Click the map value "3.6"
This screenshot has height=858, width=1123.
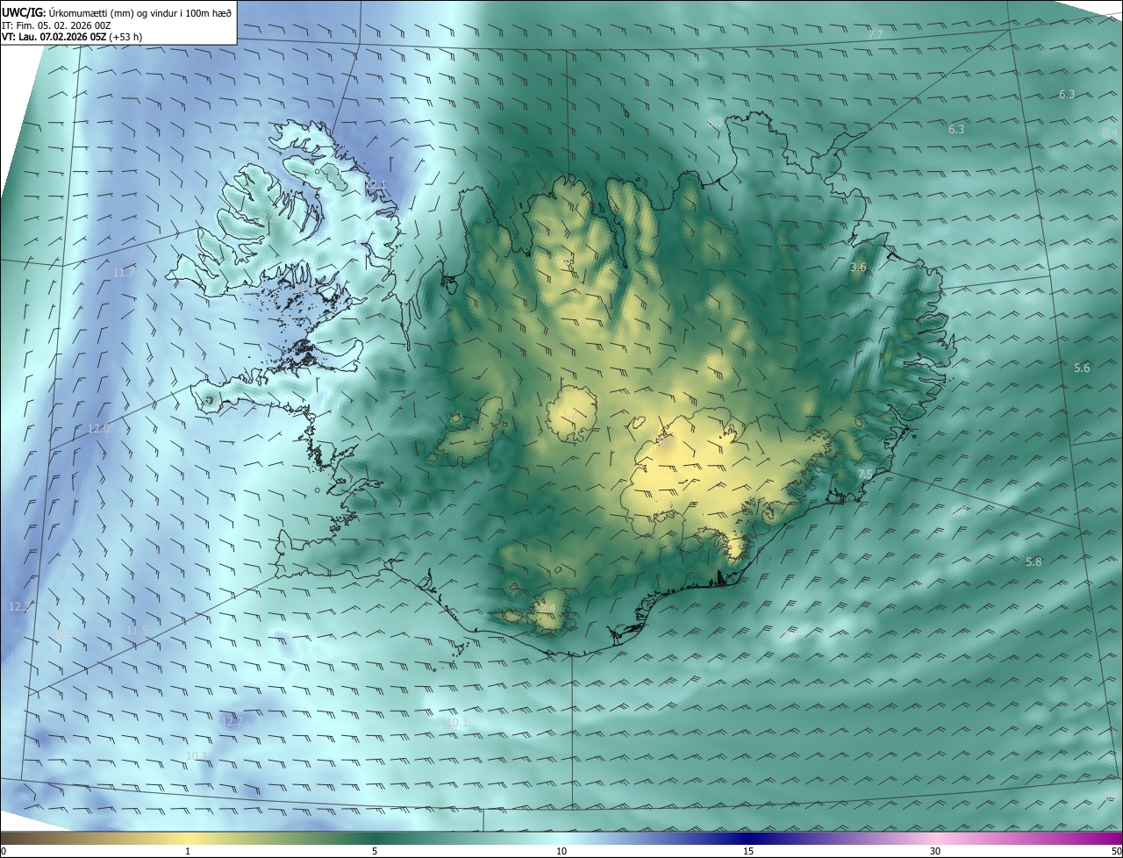tap(859, 268)
